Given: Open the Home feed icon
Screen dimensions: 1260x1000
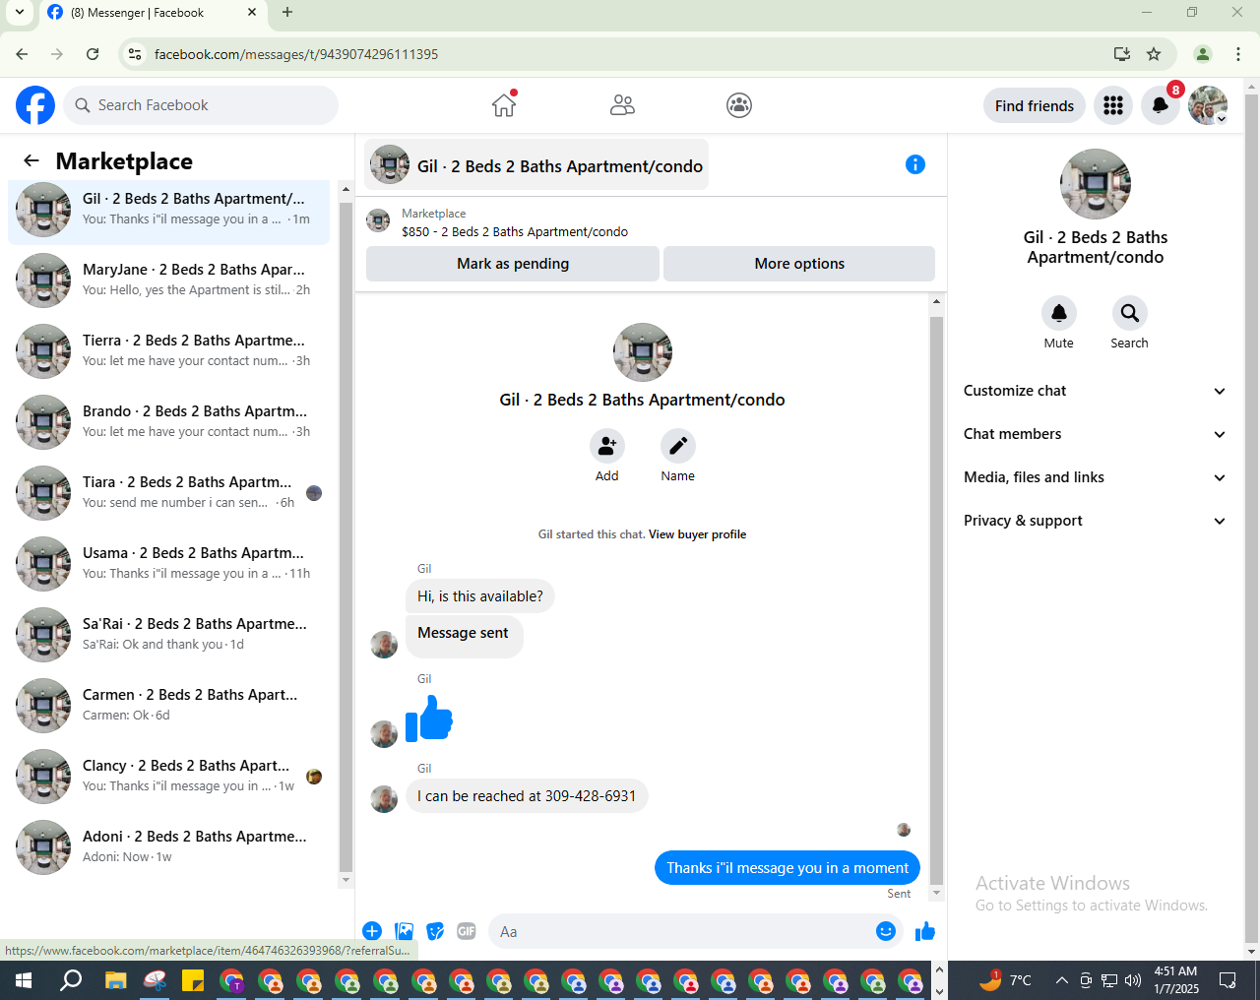Looking at the screenshot, I should pos(504,104).
